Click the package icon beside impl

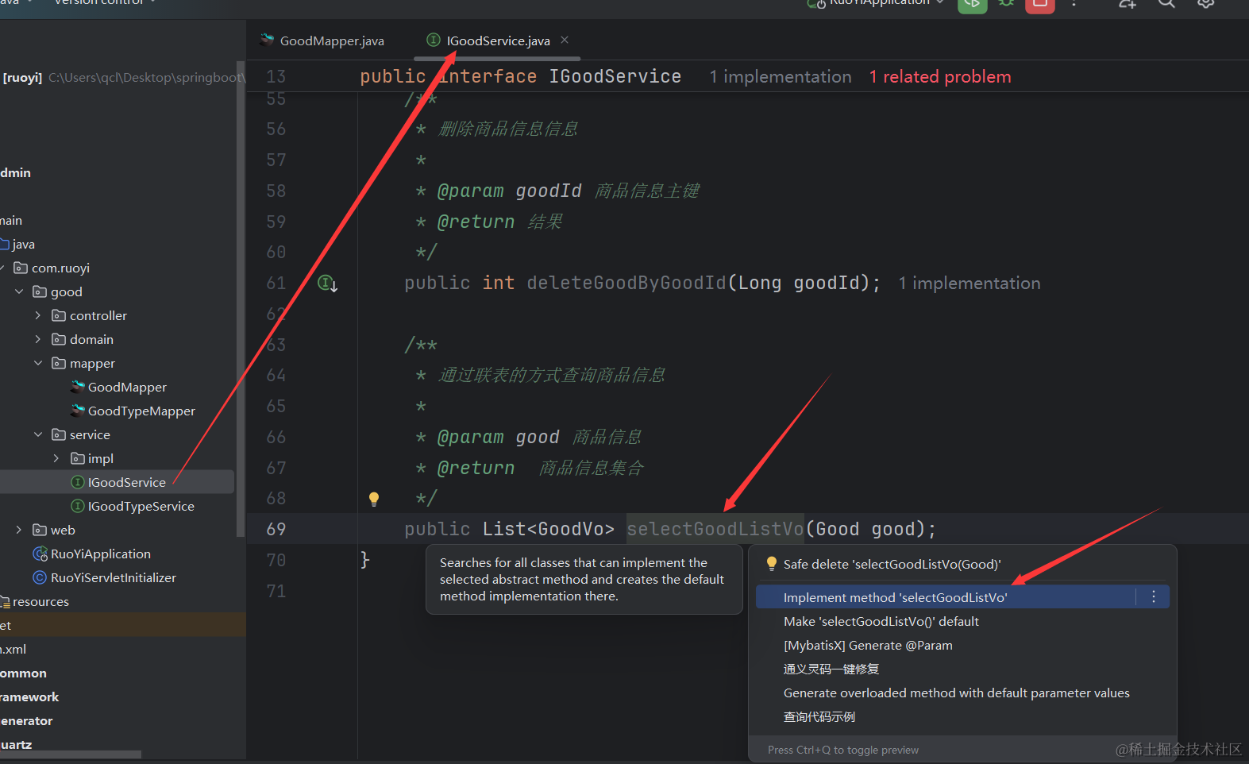pos(78,458)
